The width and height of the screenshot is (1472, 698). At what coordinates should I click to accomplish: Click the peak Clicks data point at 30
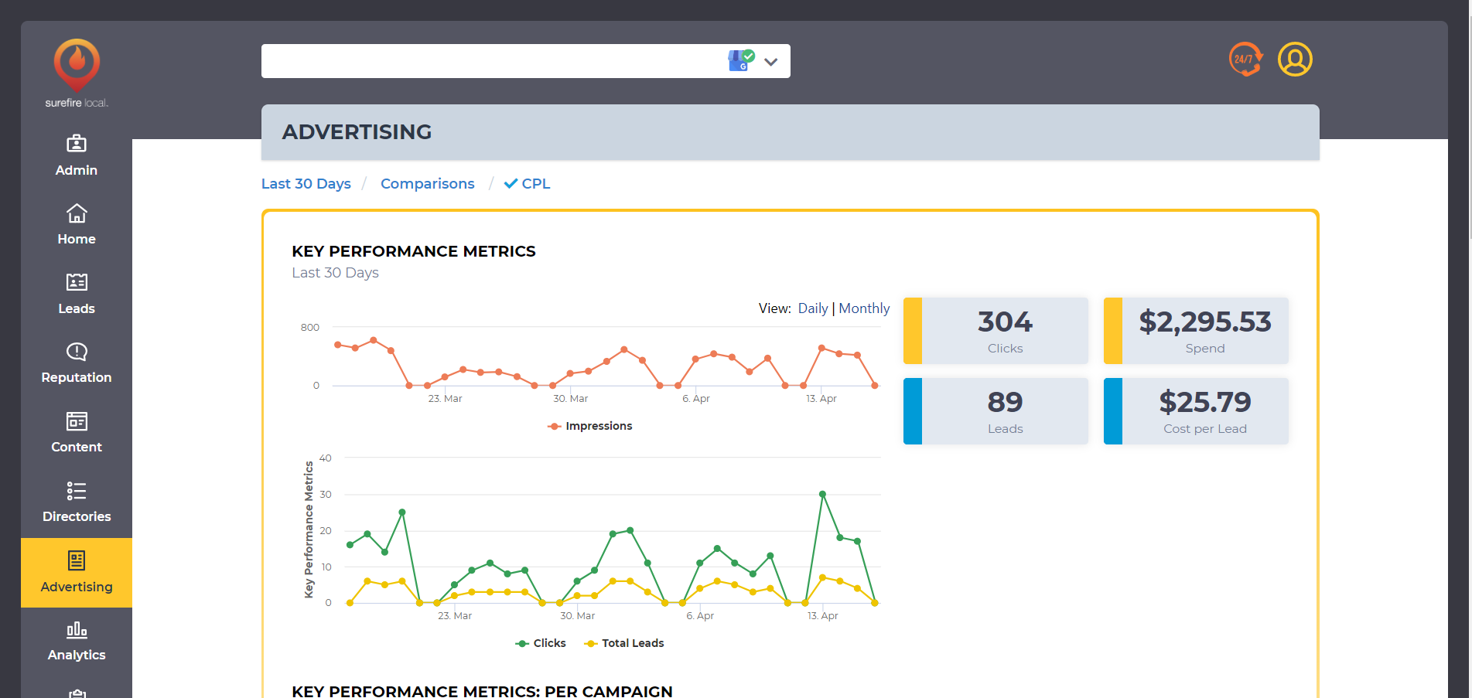tap(822, 494)
